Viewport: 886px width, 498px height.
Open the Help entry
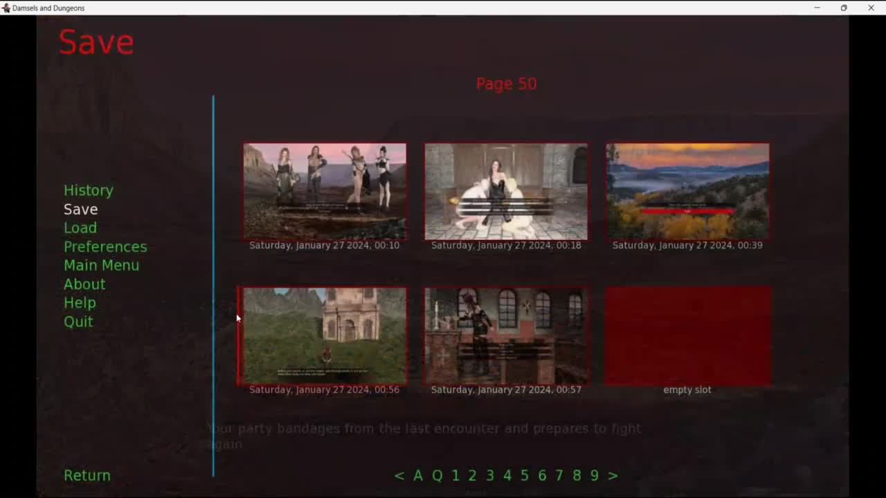click(80, 303)
